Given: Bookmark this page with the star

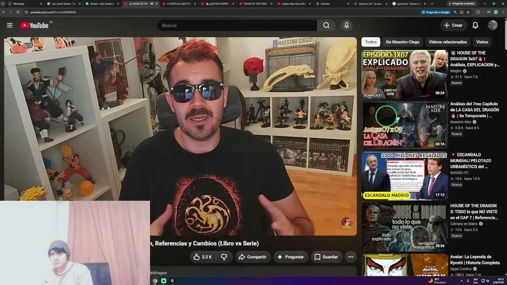Looking at the screenshot, I should coord(468,12).
